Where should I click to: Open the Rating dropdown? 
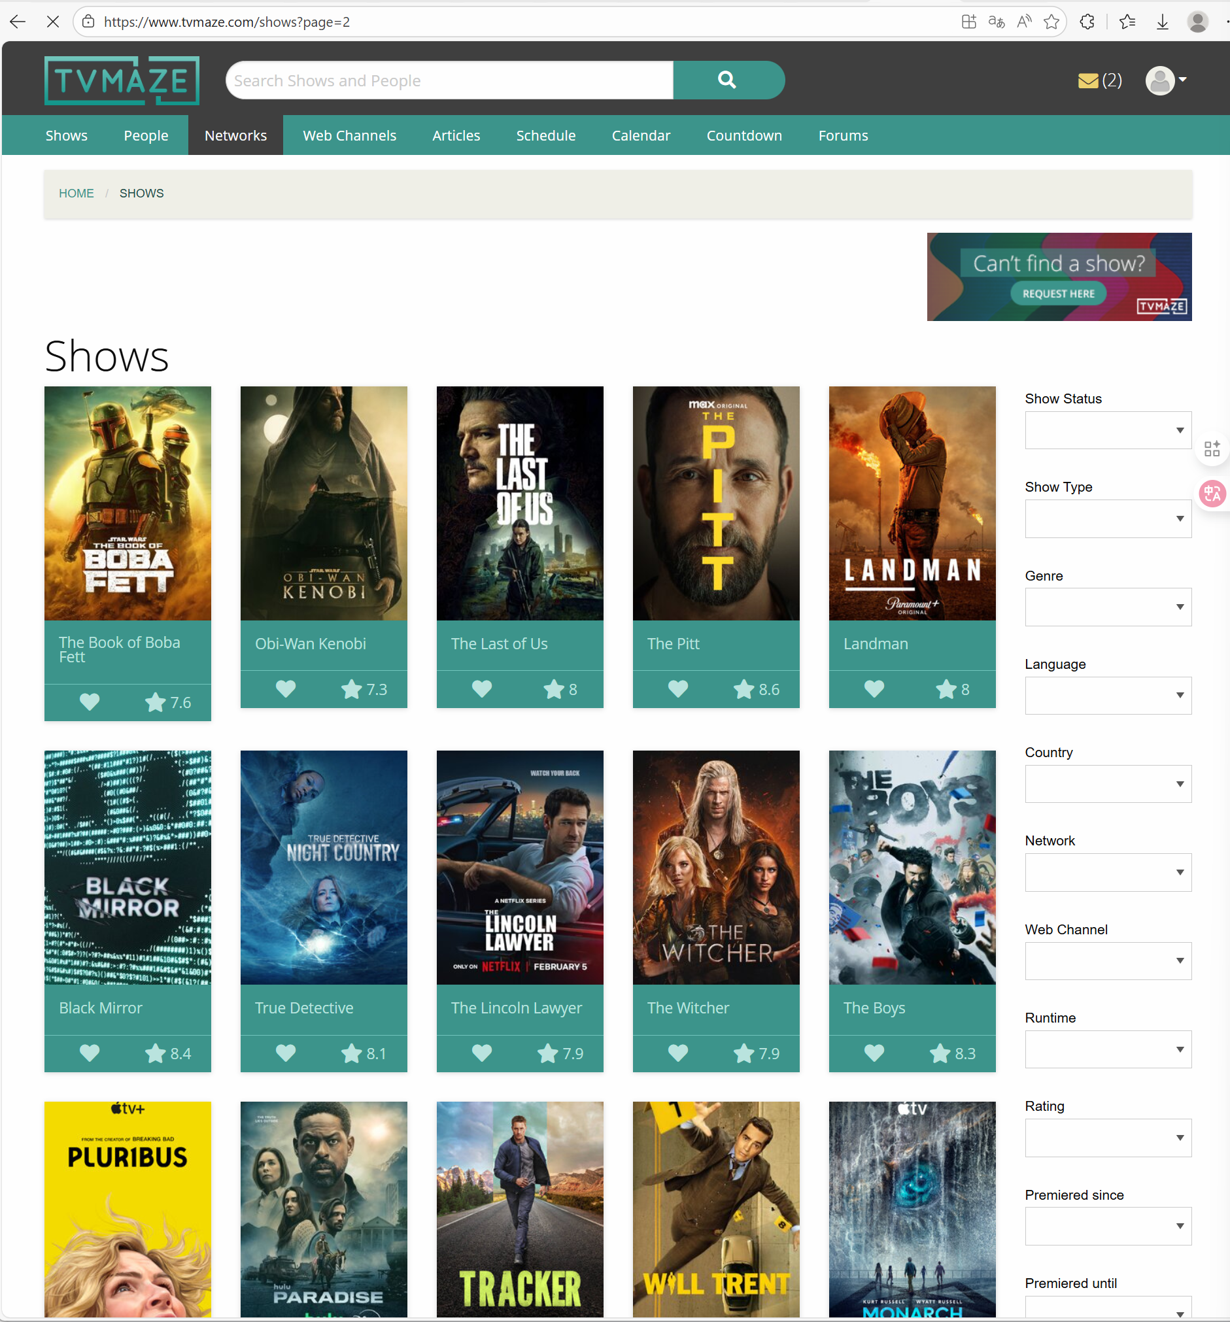click(1108, 1138)
